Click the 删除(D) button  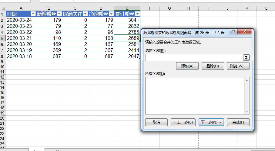click(213, 66)
